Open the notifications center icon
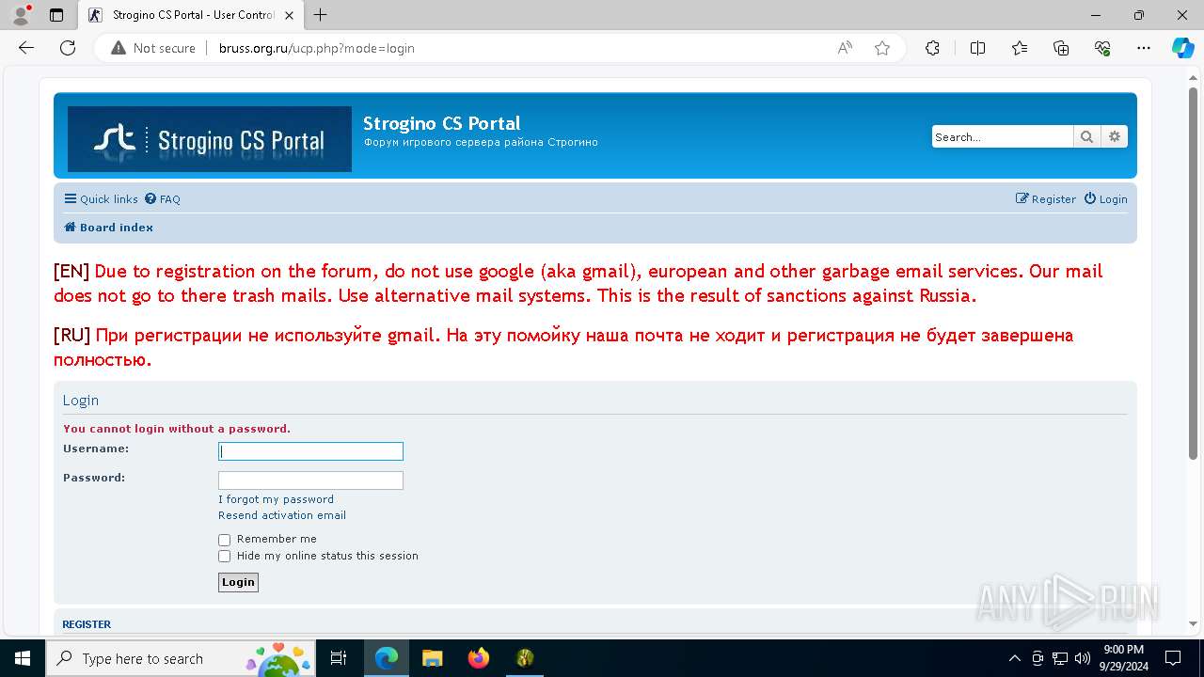Viewport: 1204px width, 677px height. (x=1173, y=658)
